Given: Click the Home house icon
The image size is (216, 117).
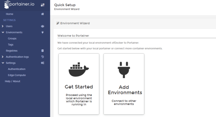Looking at the screenshot, I should point(42,14).
